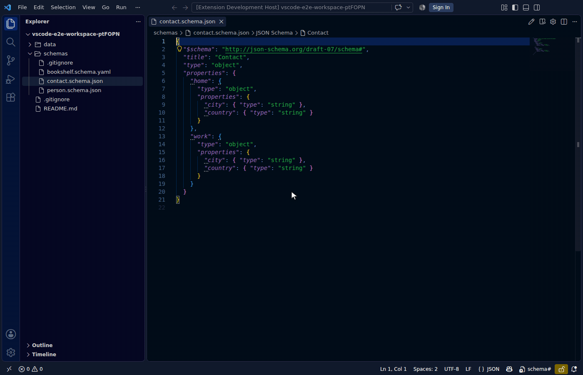Click the gear icon in editor toolbar
The image size is (583, 375).
click(553, 22)
